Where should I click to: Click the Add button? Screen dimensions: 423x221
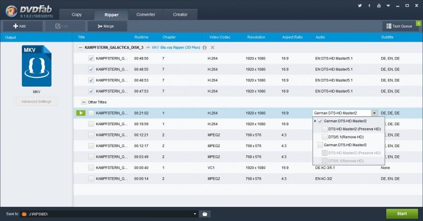[x=22, y=26]
